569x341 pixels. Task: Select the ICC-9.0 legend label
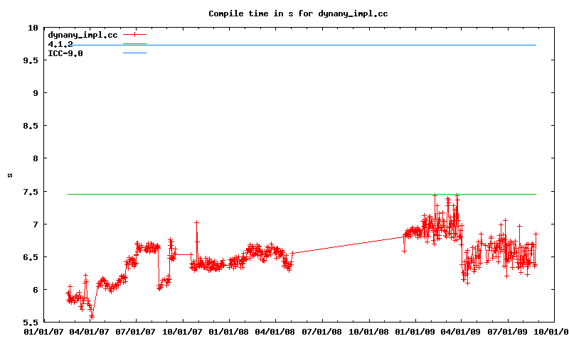65,53
